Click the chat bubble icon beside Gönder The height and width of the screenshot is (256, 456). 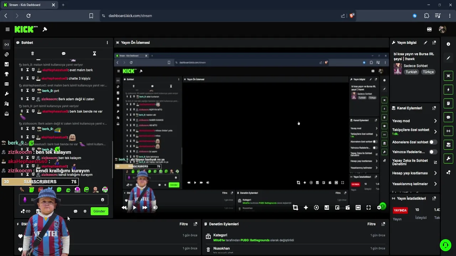76,211
